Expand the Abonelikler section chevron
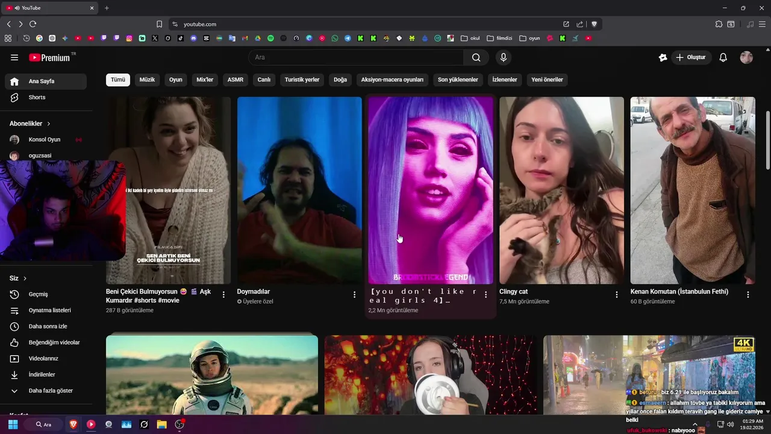771x434 pixels. [49, 124]
